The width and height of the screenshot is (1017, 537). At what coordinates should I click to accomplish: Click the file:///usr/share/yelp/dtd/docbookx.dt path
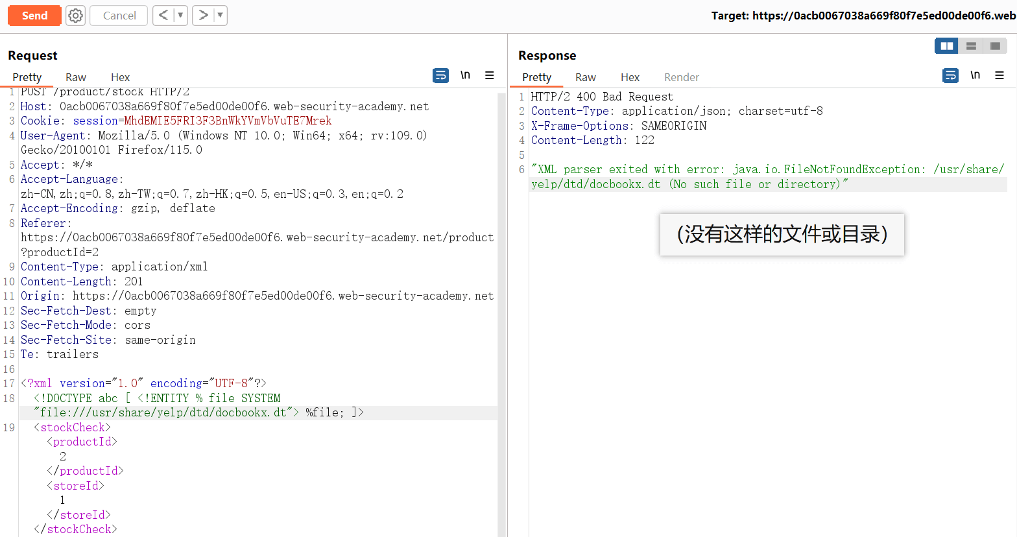pos(163,412)
